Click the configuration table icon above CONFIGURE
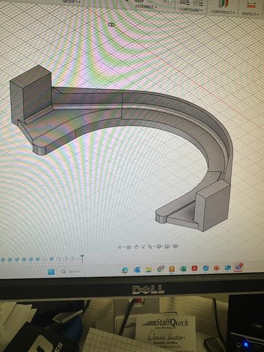Image resolution: width=264 pixels, height=352 pixels. tap(198, 2)
